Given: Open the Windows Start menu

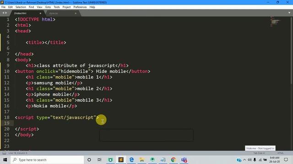Looking at the screenshot, I should pos(5,160).
